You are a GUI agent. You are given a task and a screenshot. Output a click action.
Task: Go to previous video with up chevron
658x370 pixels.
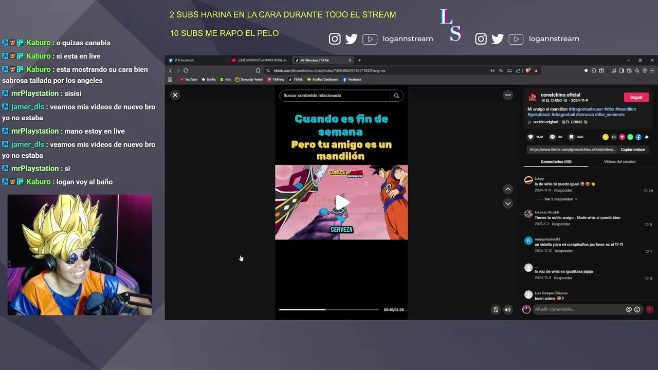pyautogui.click(x=508, y=189)
